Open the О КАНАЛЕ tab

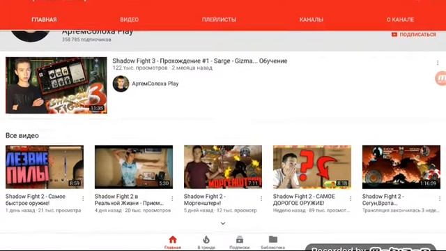coord(400,20)
